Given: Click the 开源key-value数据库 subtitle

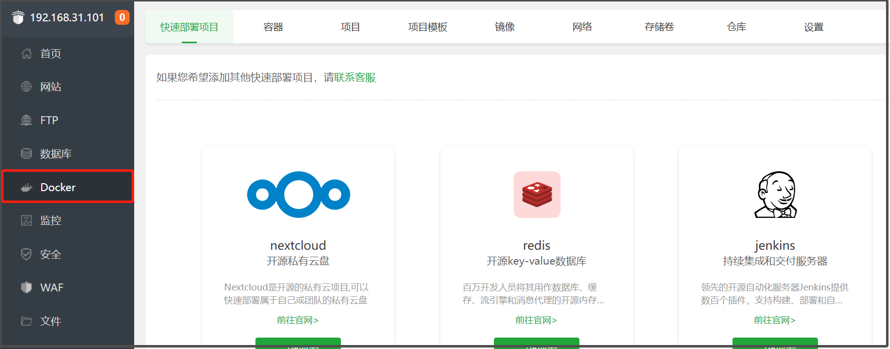Looking at the screenshot, I should tap(537, 261).
